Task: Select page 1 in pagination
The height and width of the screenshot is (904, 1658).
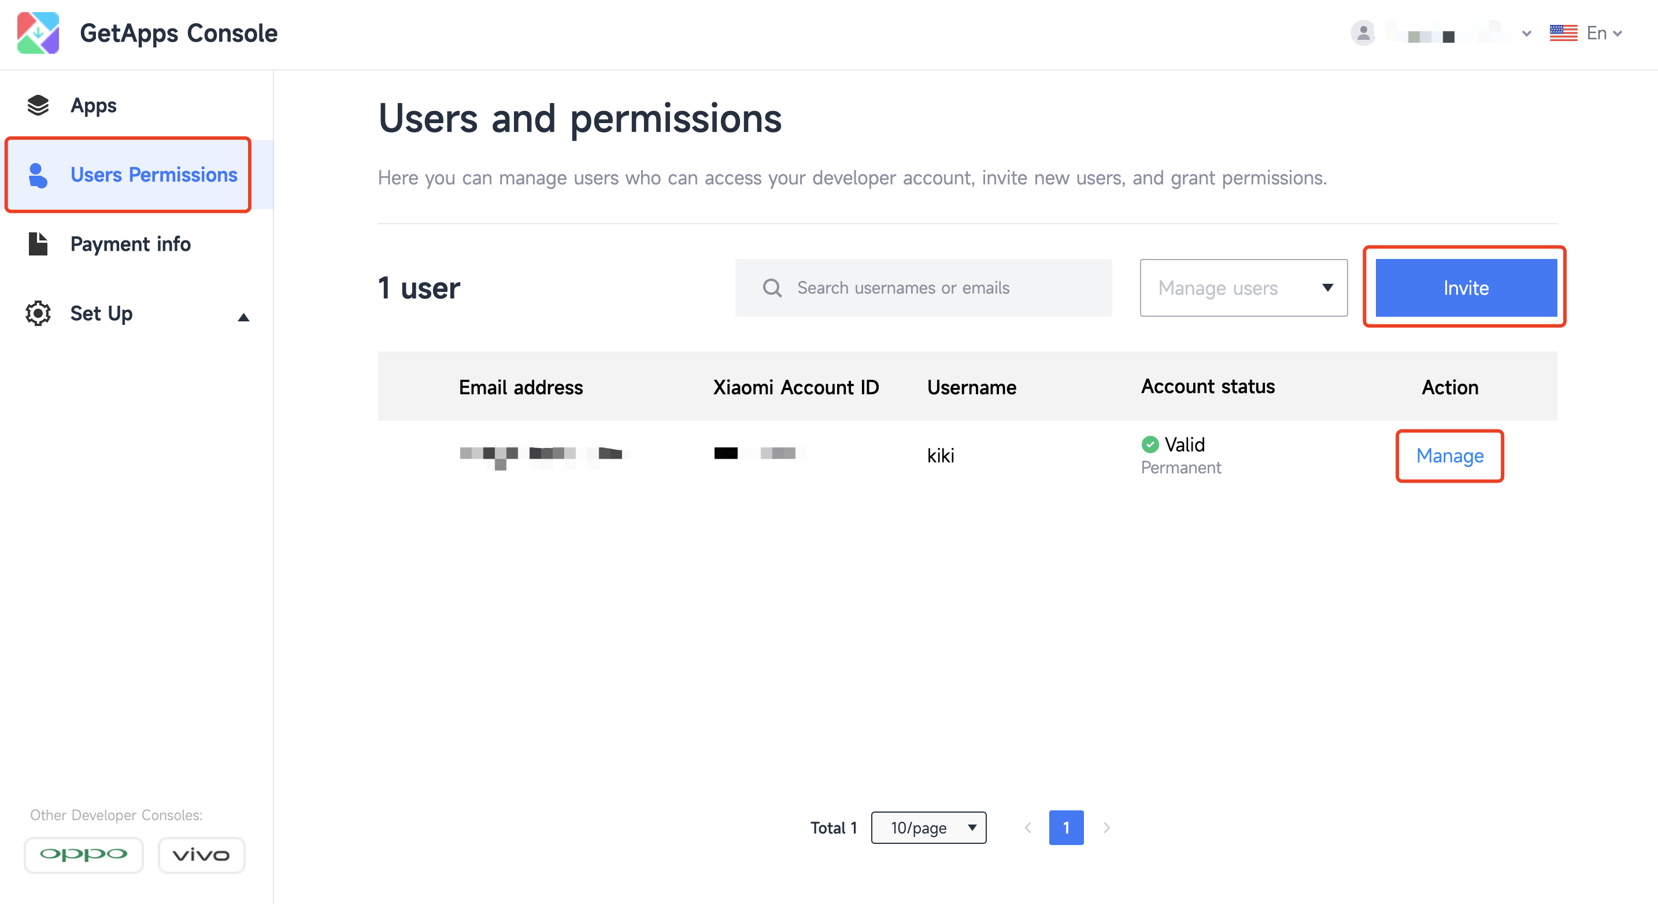Action: [x=1065, y=828]
